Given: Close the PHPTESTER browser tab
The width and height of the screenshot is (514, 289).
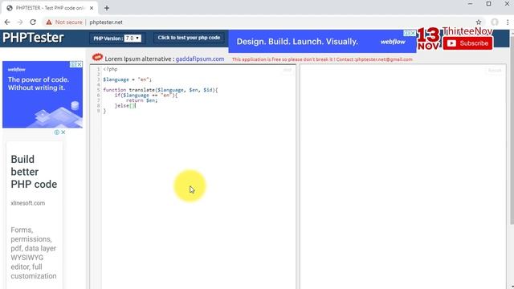Looking at the screenshot, I should coord(92,8).
